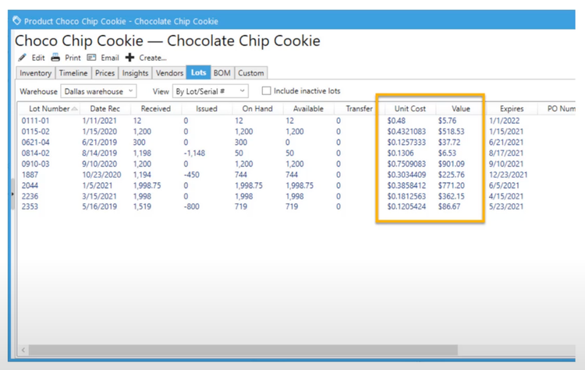Click received quantity 1,998.75
The width and height of the screenshot is (585, 370).
point(147,185)
